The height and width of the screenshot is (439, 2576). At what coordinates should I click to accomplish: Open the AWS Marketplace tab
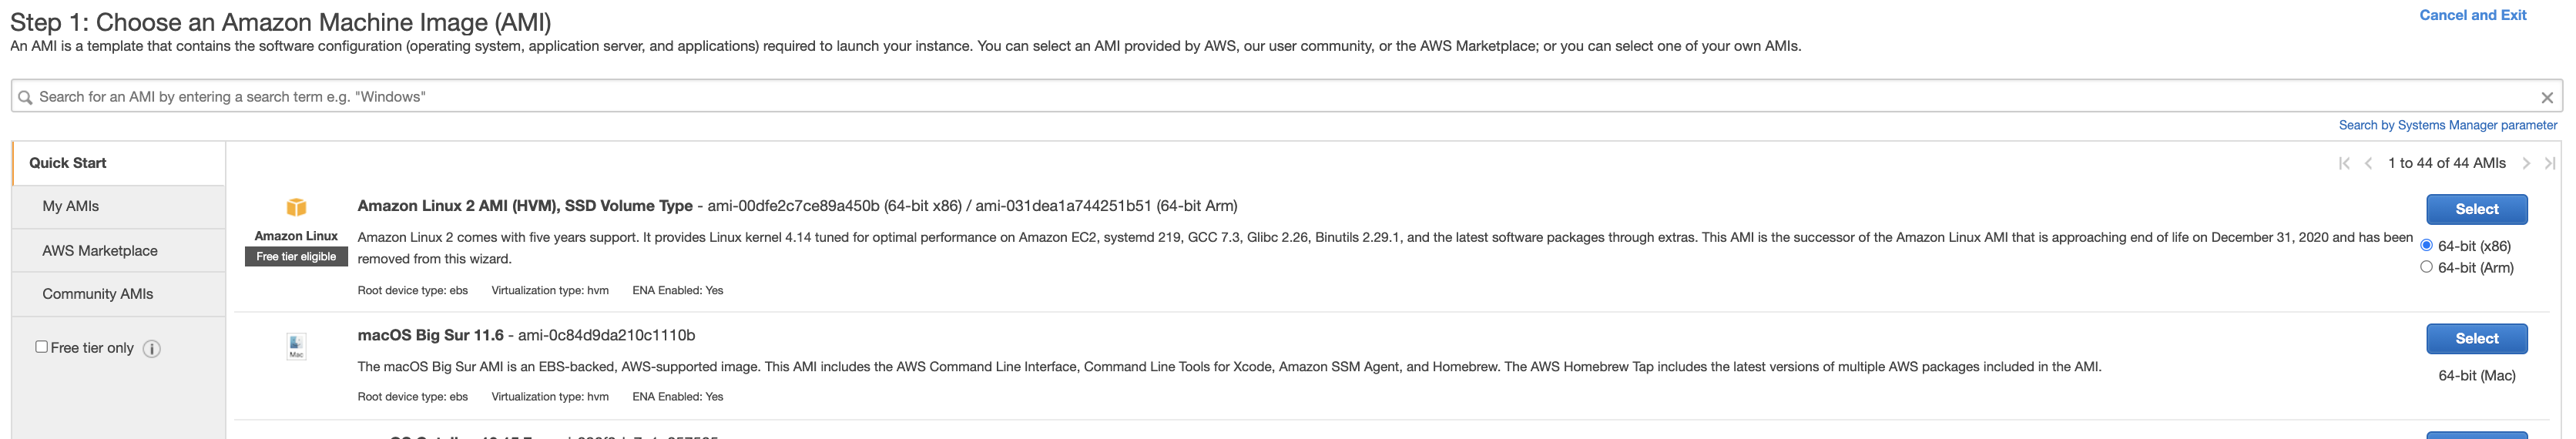coord(100,251)
